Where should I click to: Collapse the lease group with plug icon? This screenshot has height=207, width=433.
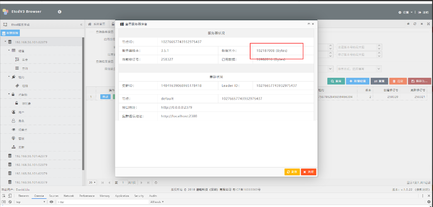click(9, 77)
